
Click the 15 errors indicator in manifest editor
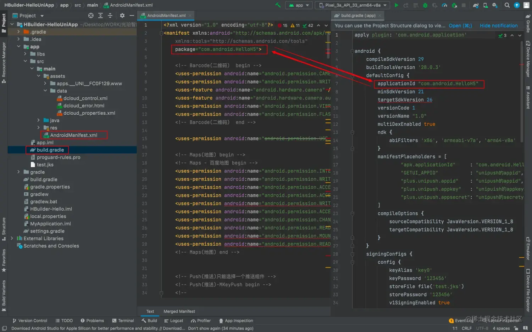coord(283,25)
